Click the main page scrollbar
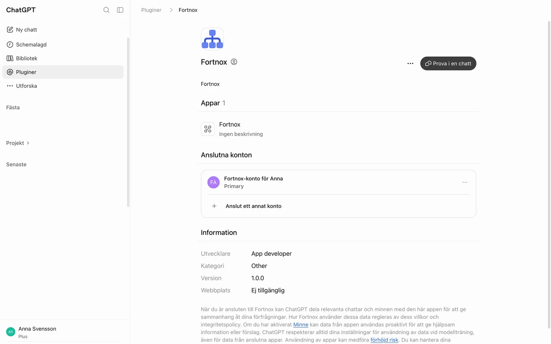 (549, 175)
